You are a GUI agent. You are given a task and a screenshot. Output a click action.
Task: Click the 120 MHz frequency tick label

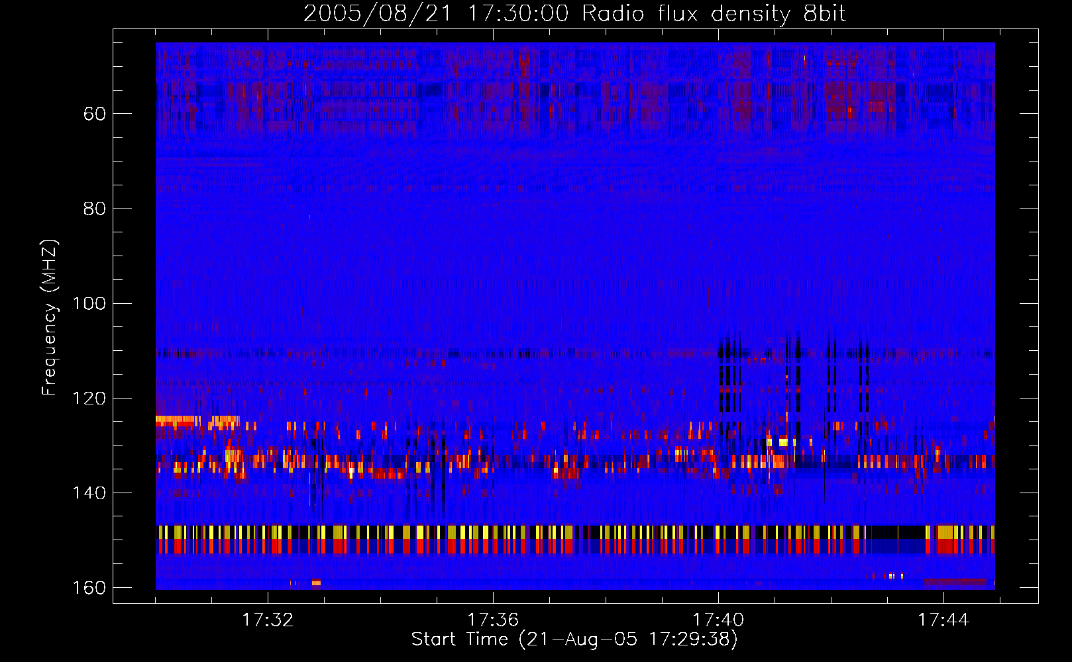click(89, 399)
